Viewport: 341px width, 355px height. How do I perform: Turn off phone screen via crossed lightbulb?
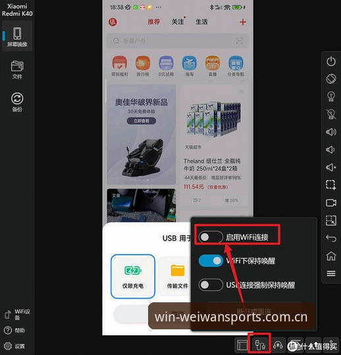[x=331, y=114]
